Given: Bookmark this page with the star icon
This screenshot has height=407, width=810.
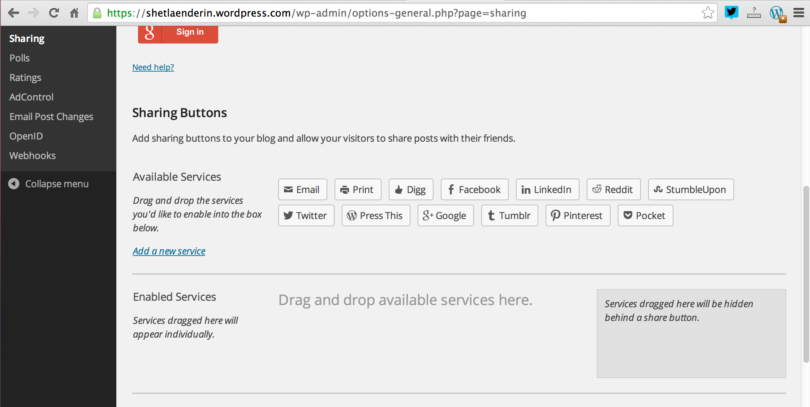Looking at the screenshot, I should [x=707, y=13].
